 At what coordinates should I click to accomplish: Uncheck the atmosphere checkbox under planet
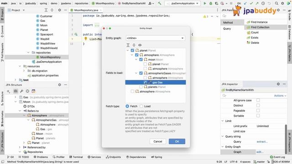(x=137, y=55)
